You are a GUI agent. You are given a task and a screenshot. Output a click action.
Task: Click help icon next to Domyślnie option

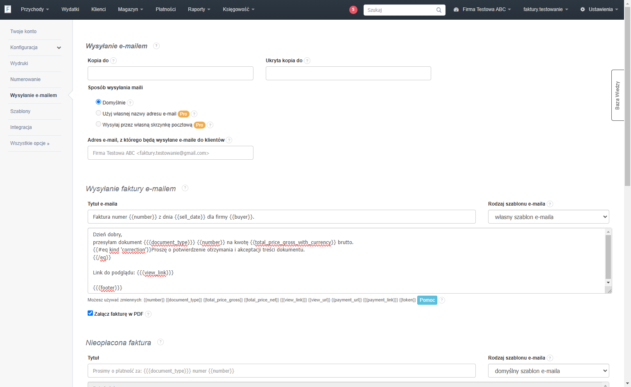(130, 103)
